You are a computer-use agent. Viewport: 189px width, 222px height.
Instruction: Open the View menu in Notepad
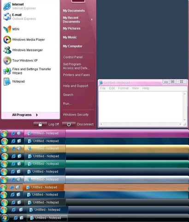[135, 88]
